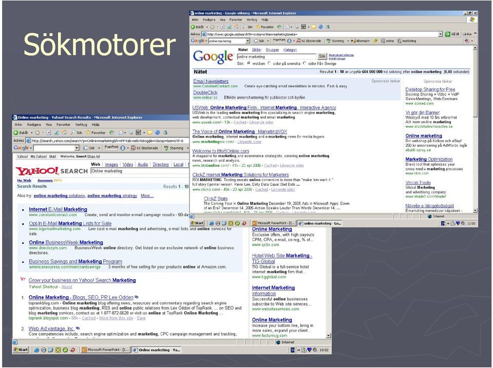Expand the address bar dropdown in Google window

click(441, 34)
